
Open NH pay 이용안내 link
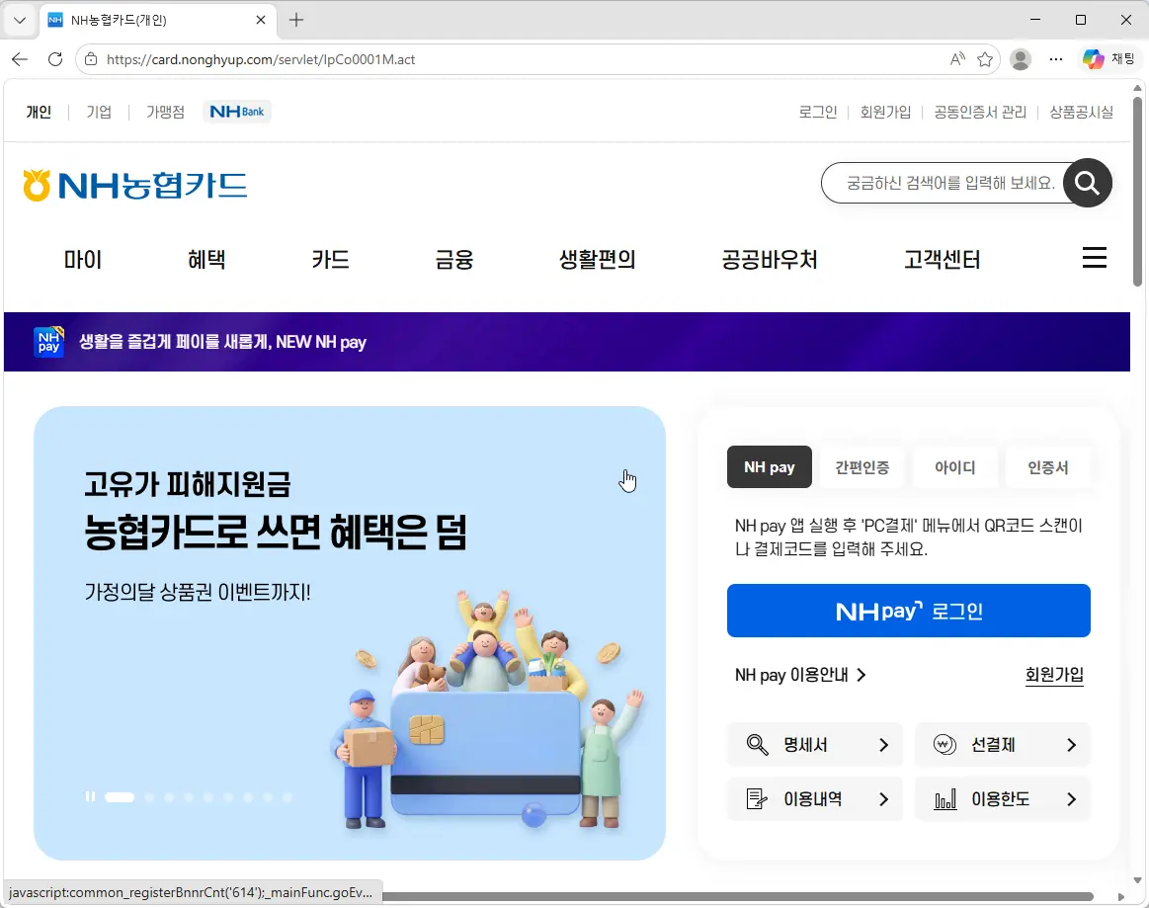800,674
